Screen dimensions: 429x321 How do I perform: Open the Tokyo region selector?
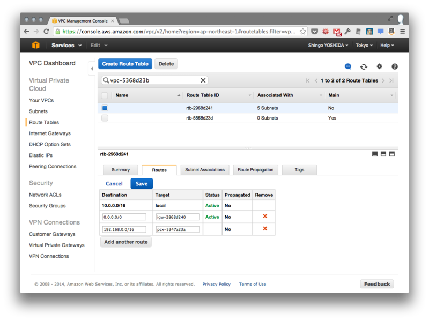[364, 45]
